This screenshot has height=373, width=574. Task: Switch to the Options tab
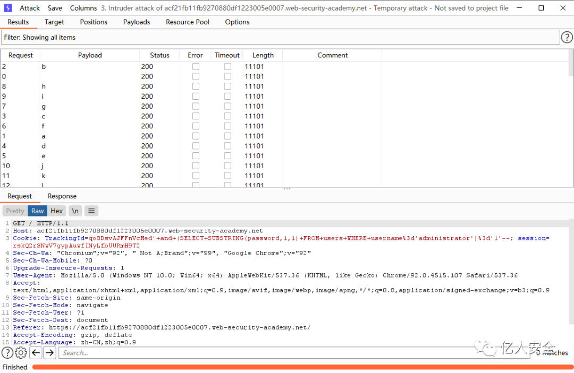point(237,22)
